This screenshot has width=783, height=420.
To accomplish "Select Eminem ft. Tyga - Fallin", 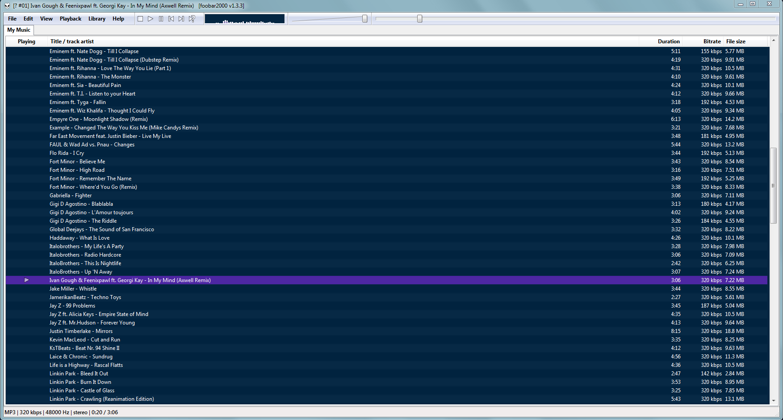I will click(386, 102).
